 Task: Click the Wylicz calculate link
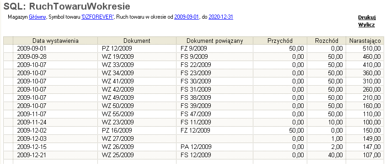tap(366, 25)
